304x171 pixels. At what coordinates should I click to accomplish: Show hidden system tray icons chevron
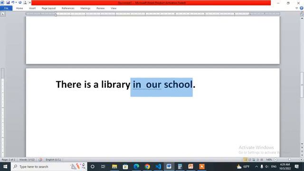[x=256, y=167]
